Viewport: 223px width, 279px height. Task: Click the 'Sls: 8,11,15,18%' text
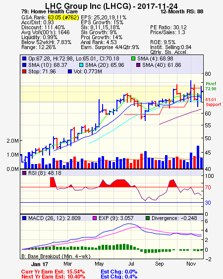tap(101, 27)
